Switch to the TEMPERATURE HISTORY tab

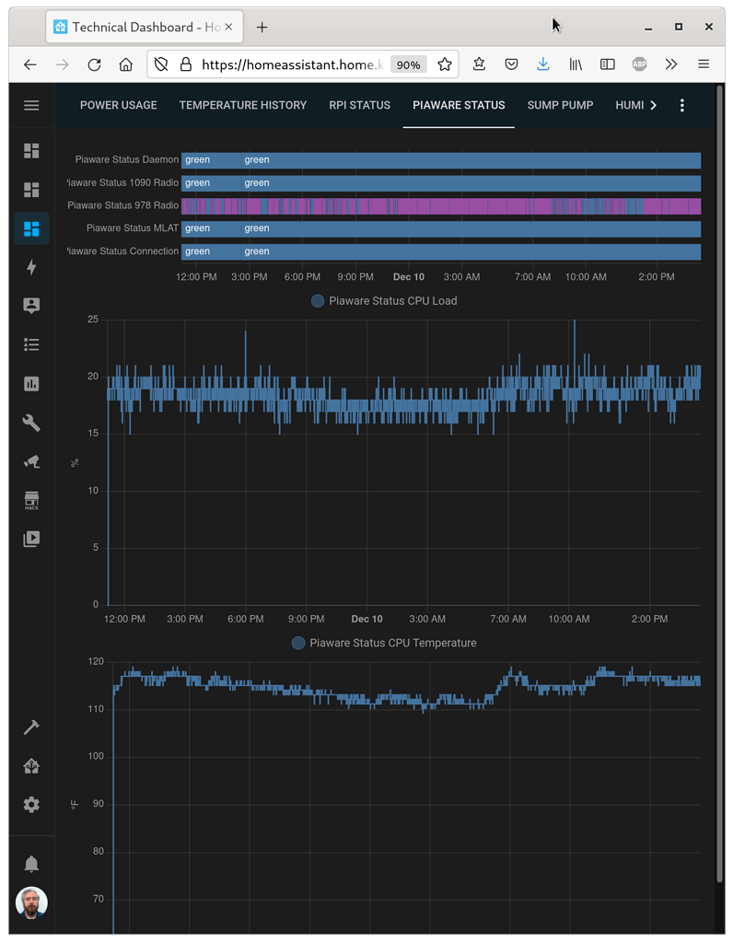pyautogui.click(x=242, y=105)
